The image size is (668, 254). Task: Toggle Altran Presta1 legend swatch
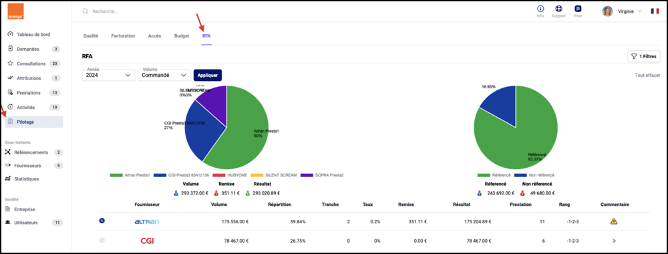(x=116, y=175)
